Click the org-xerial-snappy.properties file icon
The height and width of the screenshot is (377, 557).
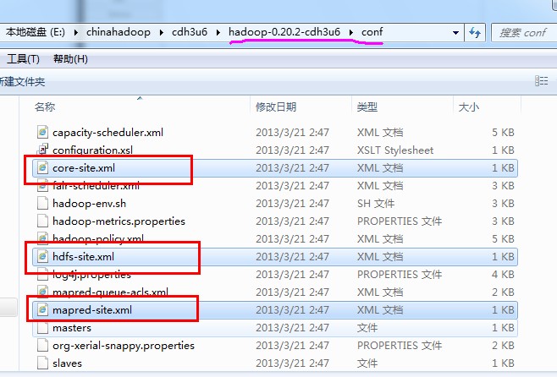[x=42, y=345]
